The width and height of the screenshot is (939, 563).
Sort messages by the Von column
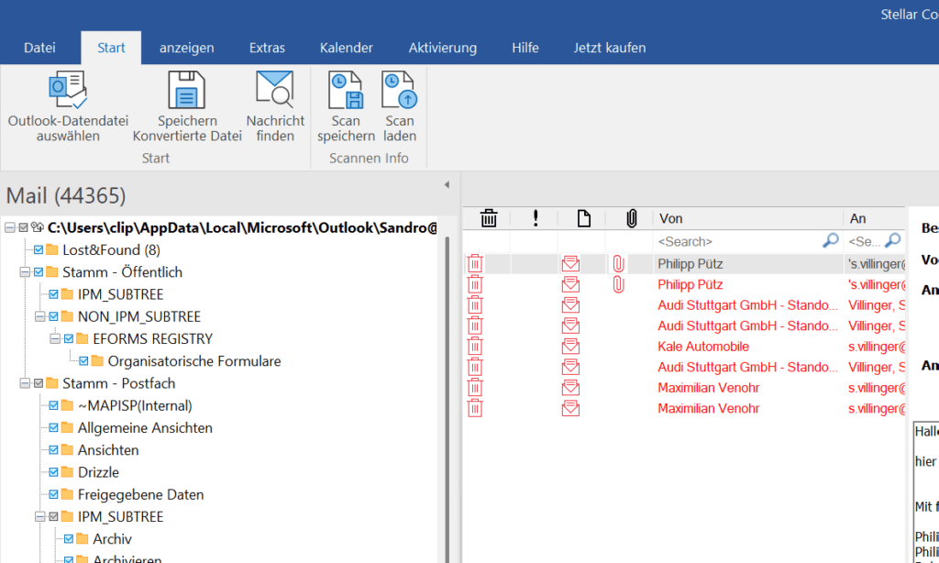pos(747,218)
